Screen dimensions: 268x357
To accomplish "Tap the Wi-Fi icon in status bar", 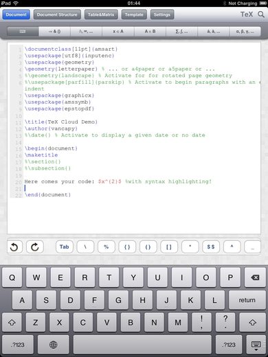I will click(x=16, y=3).
